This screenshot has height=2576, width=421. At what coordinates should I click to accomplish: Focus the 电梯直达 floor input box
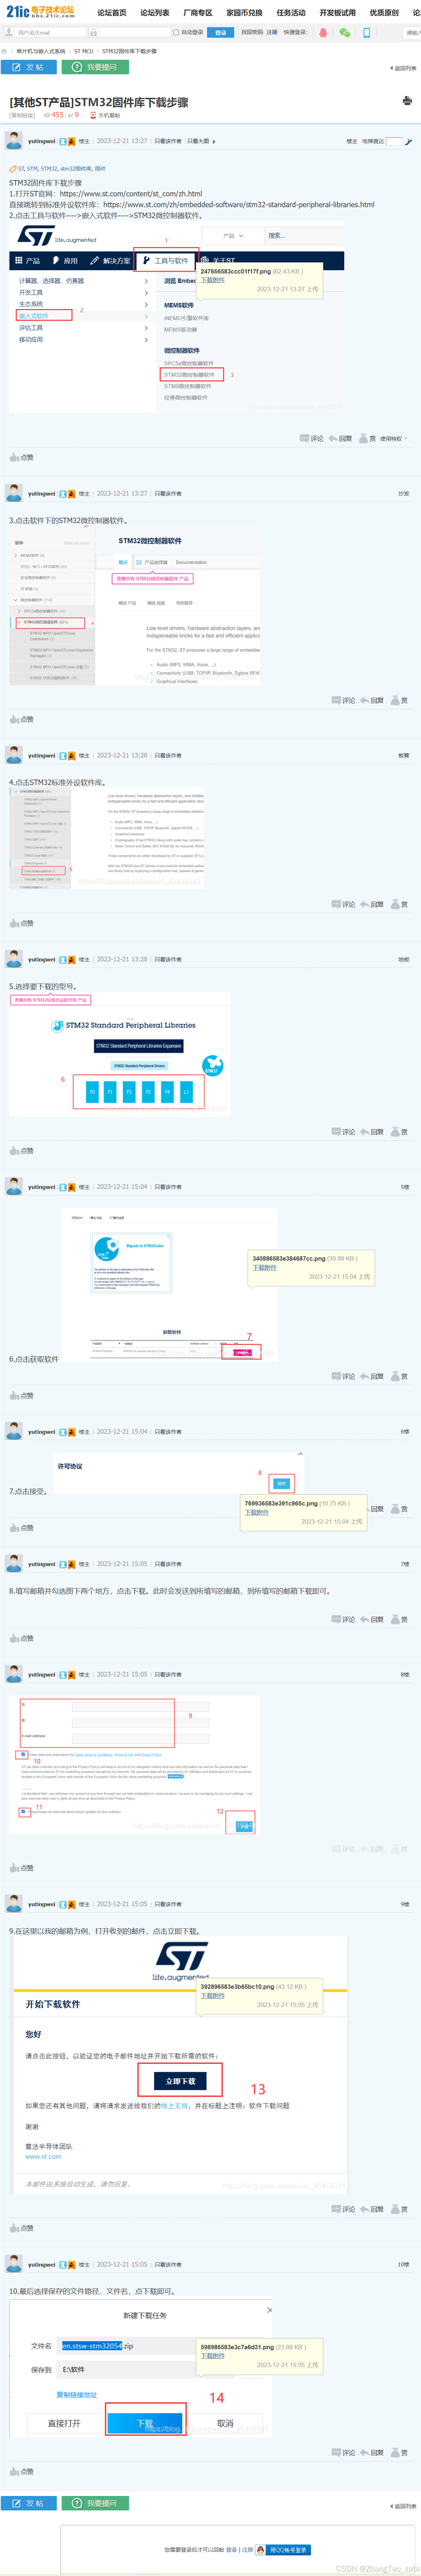394,141
